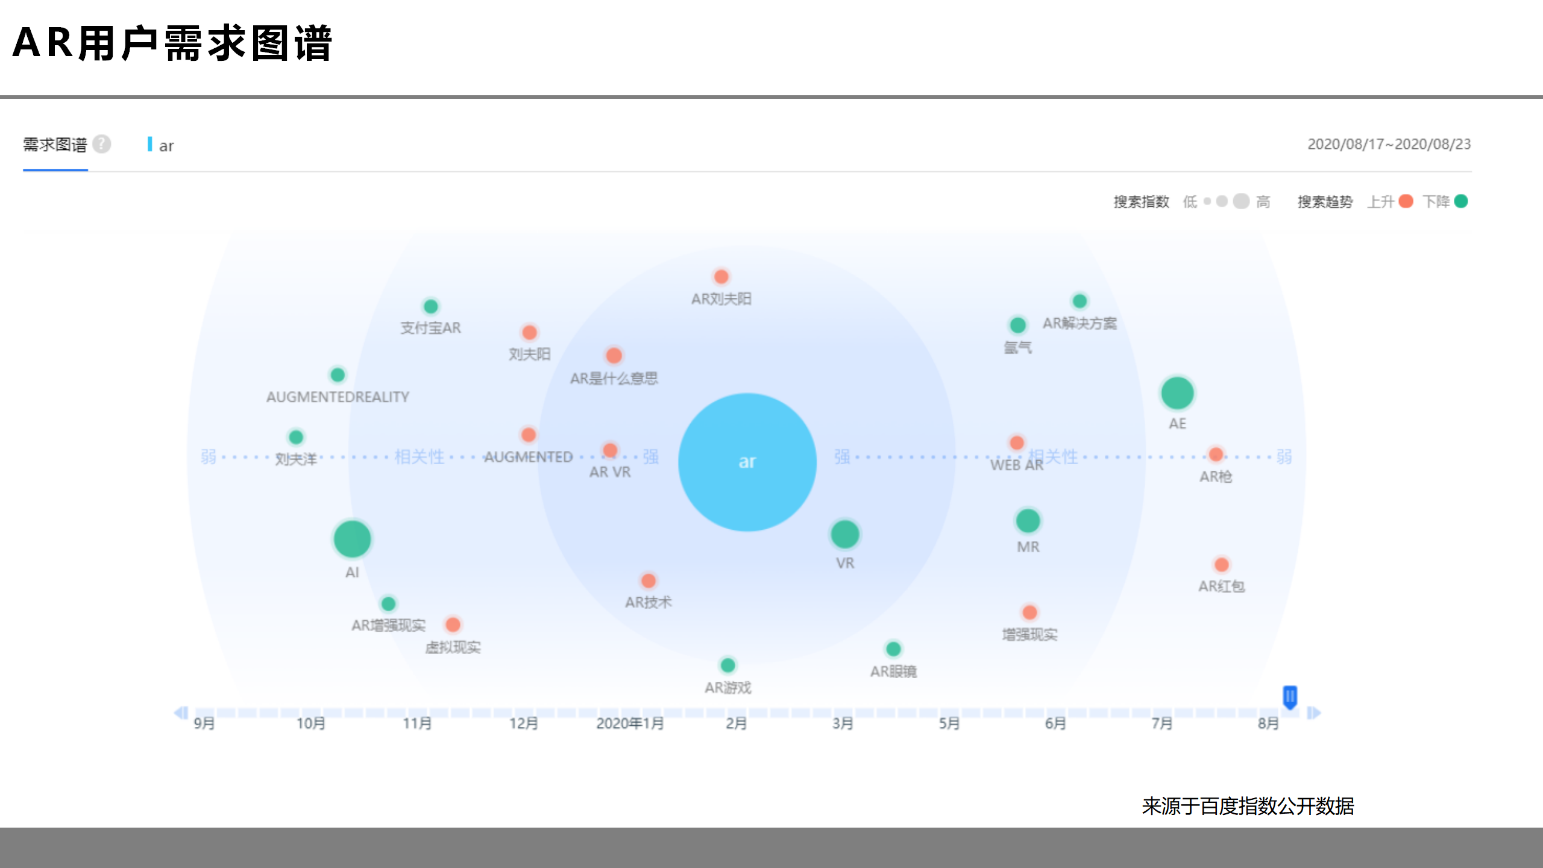Click the green 下降 trend legend dot
The width and height of the screenshot is (1543, 868).
click(x=1461, y=201)
